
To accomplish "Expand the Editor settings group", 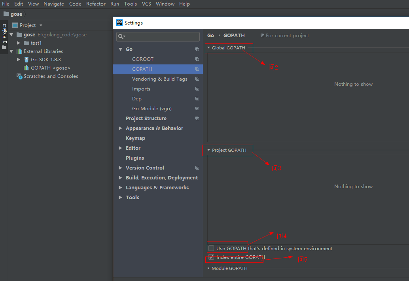I will pos(121,148).
